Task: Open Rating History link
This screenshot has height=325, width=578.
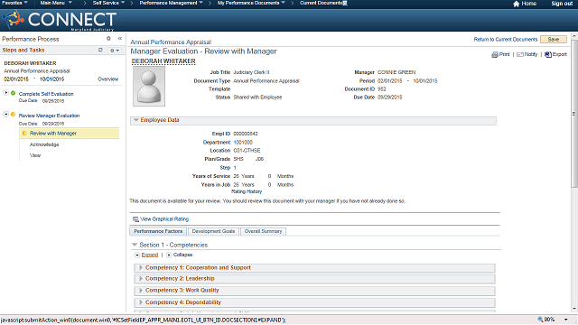Action: [247, 191]
